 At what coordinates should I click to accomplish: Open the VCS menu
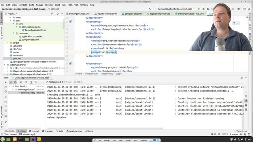coord(76,5)
